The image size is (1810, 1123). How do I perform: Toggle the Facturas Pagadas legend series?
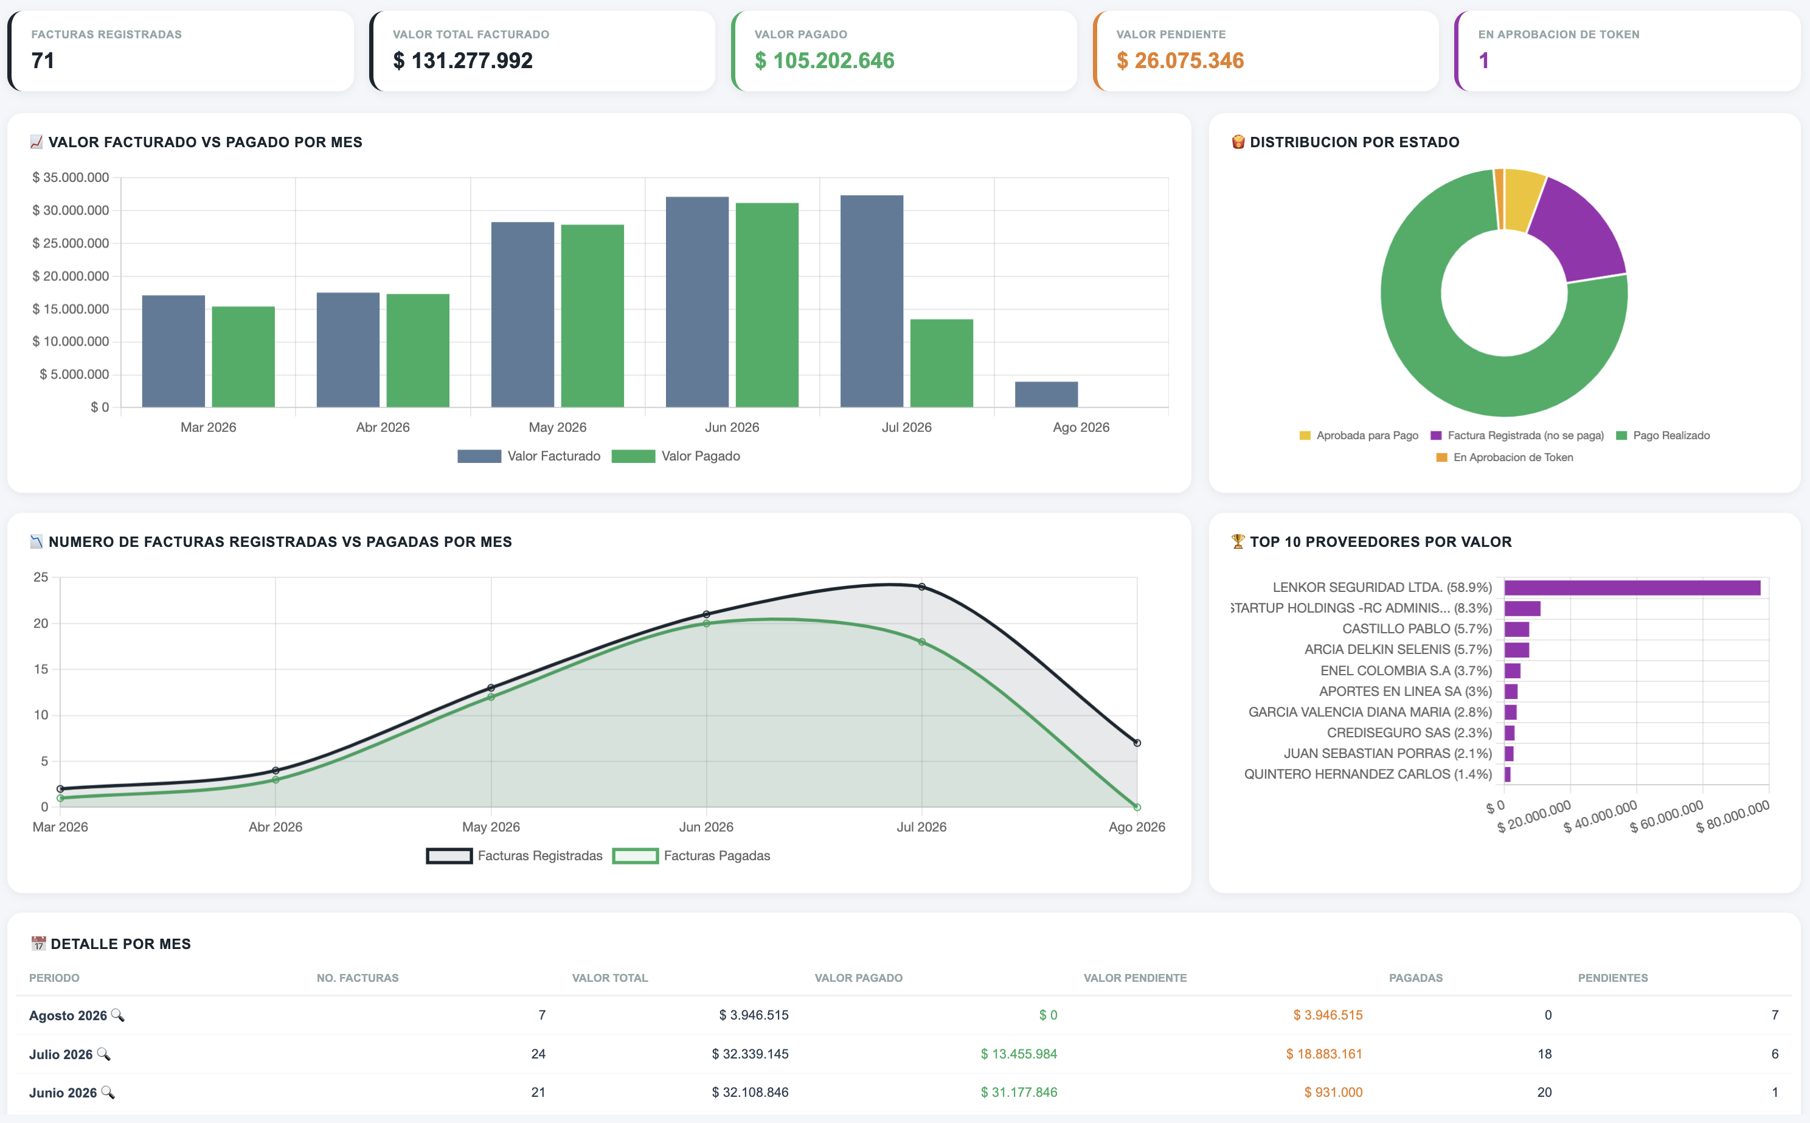coord(691,855)
